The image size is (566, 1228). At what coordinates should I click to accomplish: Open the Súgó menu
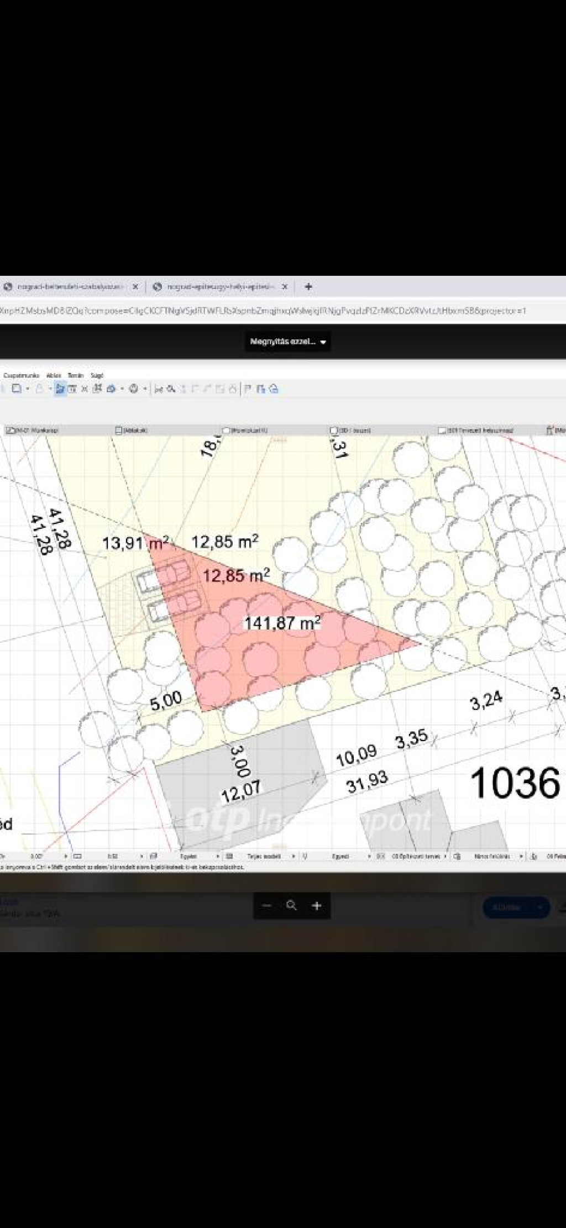point(97,375)
